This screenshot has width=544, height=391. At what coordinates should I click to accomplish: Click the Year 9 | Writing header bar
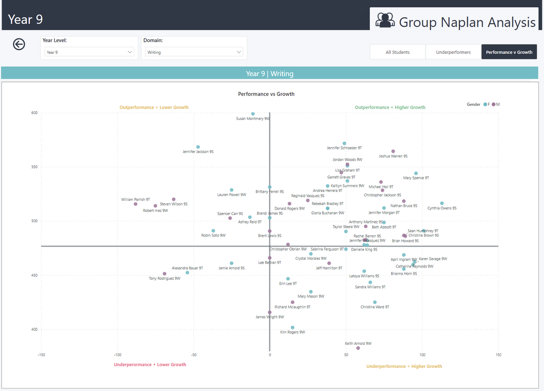(x=270, y=73)
